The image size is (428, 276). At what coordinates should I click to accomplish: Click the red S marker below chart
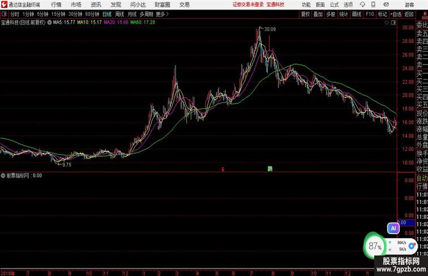222,169
